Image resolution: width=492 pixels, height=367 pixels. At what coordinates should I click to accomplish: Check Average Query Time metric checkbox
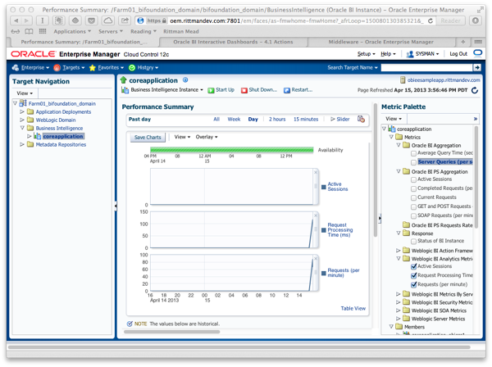[x=413, y=153]
